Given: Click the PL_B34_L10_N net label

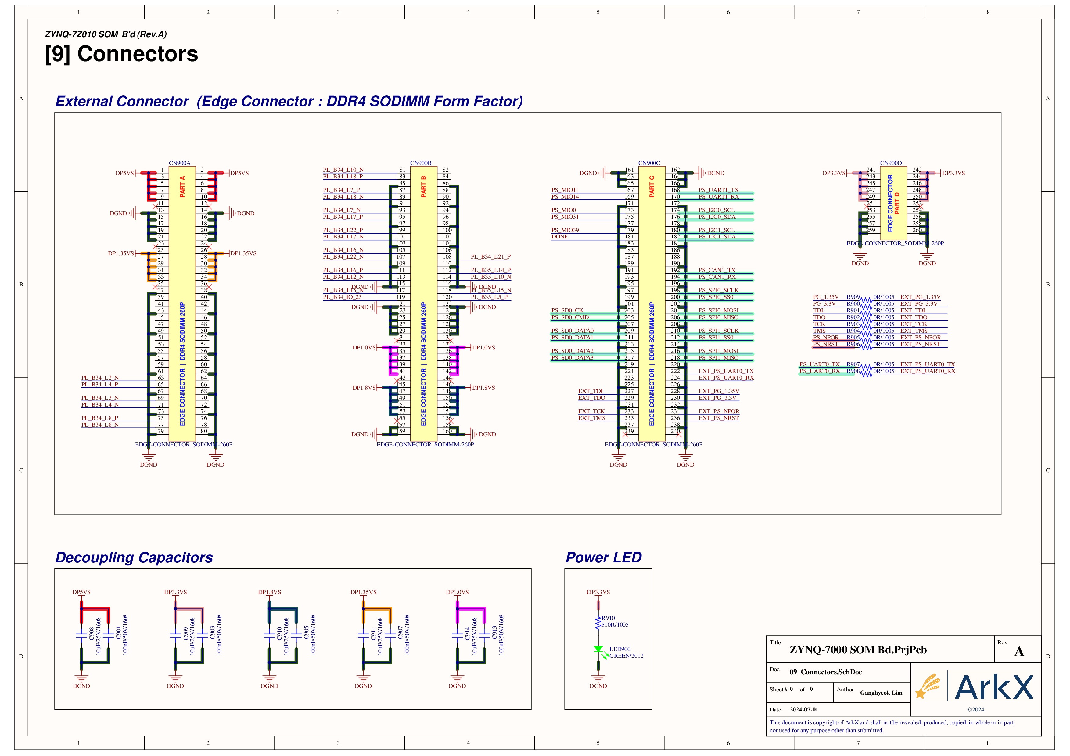Looking at the screenshot, I should tap(343, 170).
